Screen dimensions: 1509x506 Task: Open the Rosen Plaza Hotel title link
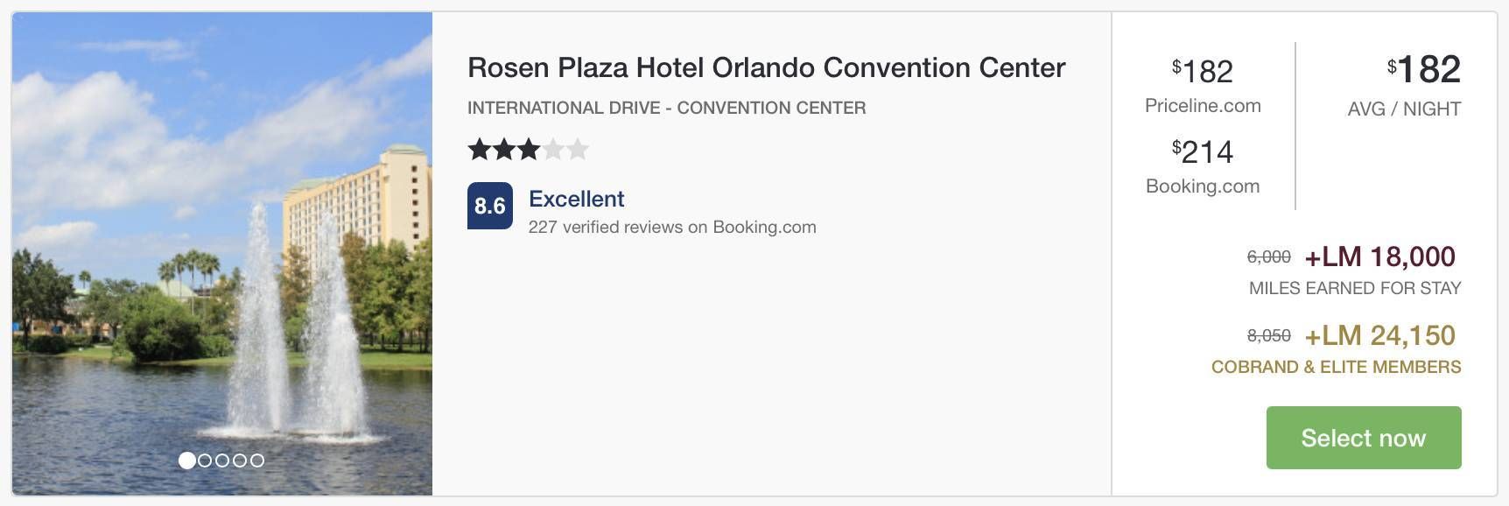point(766,67)
